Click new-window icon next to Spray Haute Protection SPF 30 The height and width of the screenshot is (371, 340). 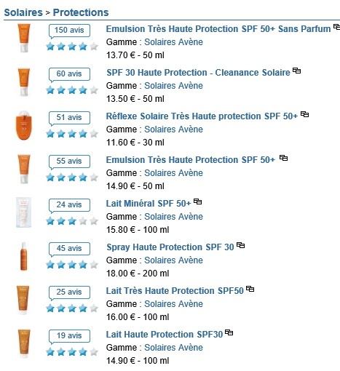coord(240,245)
